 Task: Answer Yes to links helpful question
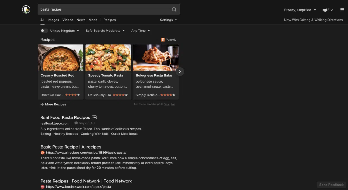tap(166, 104)
